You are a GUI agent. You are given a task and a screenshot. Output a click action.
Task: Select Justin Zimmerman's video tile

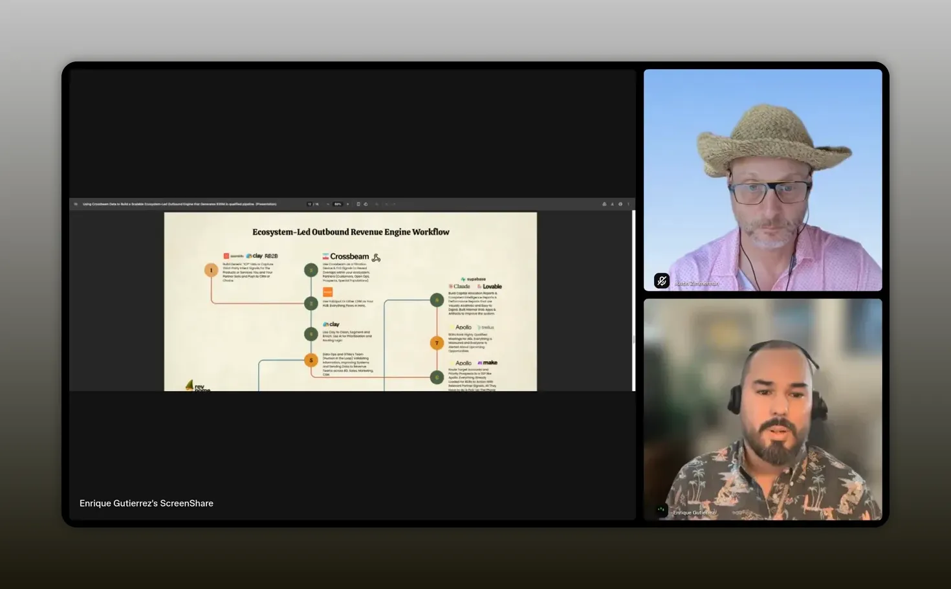(x=763, y=180)
